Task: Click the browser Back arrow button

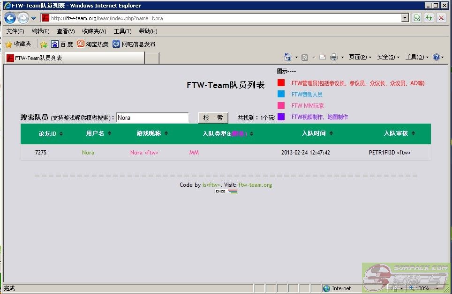Action: 10,18
